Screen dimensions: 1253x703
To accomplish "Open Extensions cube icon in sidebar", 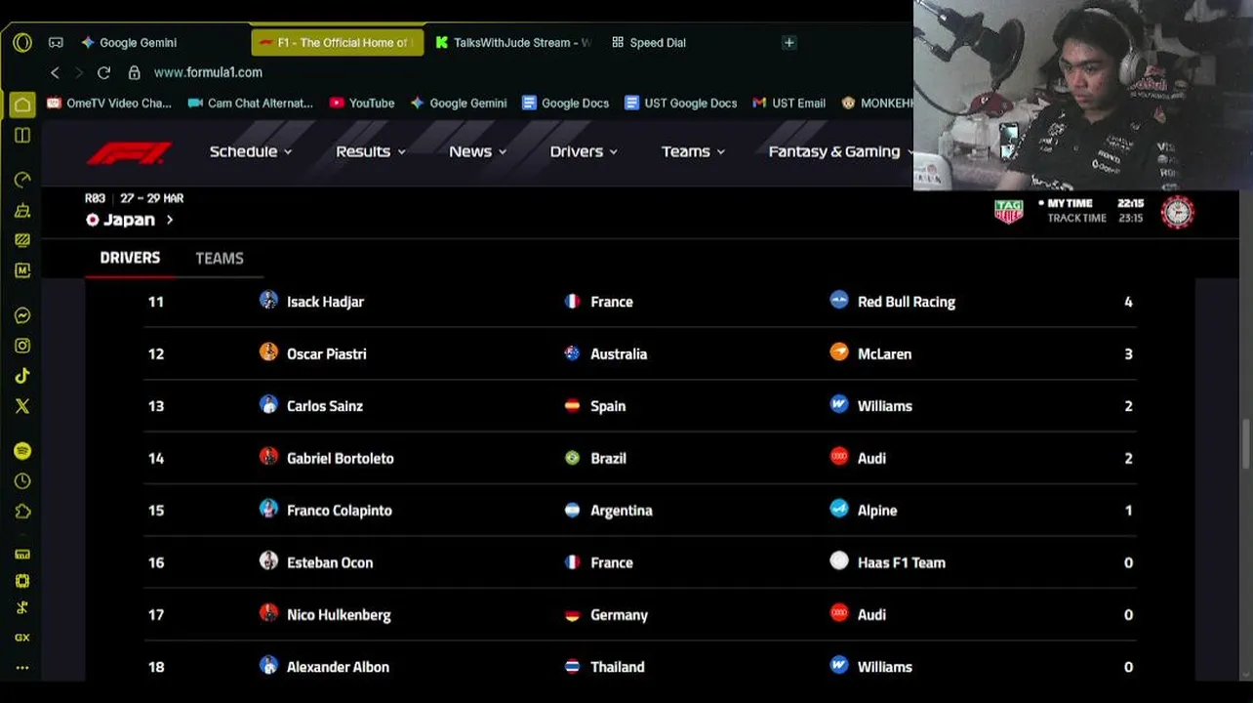I will [x=22, y=512].
